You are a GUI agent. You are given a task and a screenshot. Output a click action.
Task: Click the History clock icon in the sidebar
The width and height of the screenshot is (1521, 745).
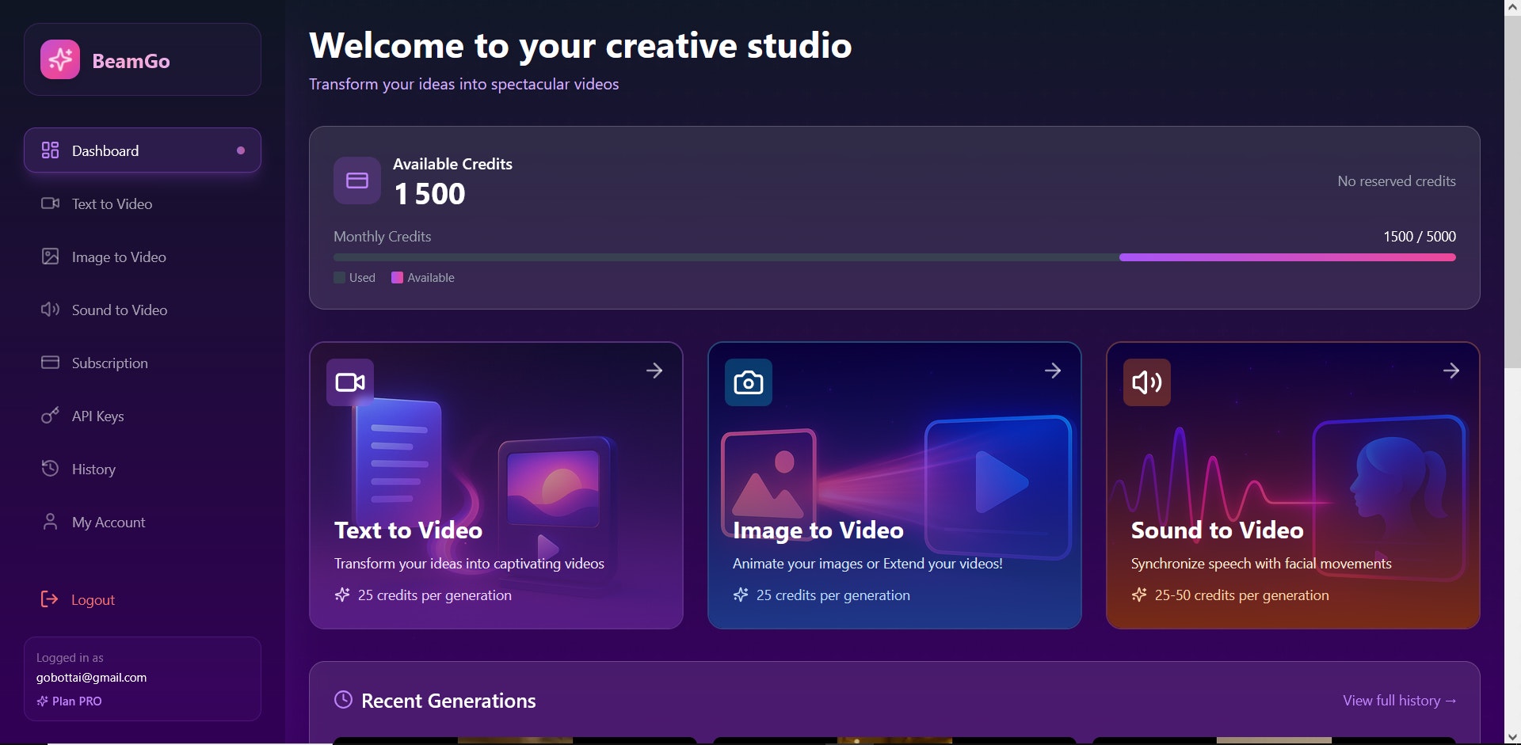click(50, 468)
